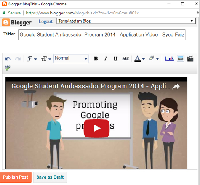Click the highlighter background color icon
The width and height of the screenshot is (200, 185).
(151, 58)
